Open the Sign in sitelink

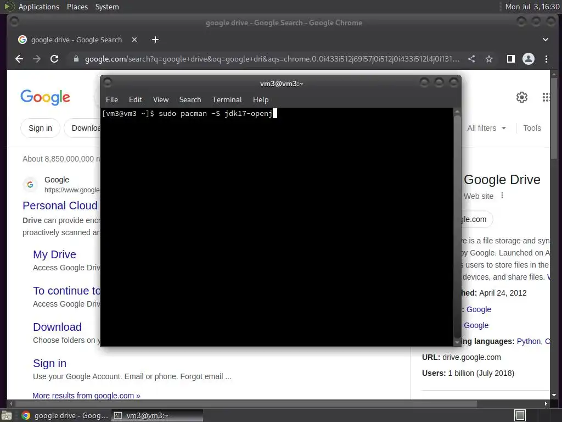click(x=49, y=363)
